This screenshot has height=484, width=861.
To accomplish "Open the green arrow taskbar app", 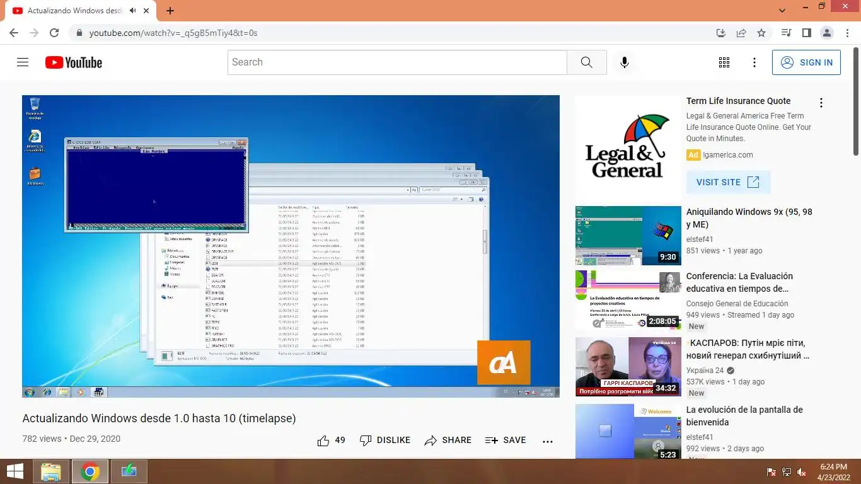I will tap(129, 471).
